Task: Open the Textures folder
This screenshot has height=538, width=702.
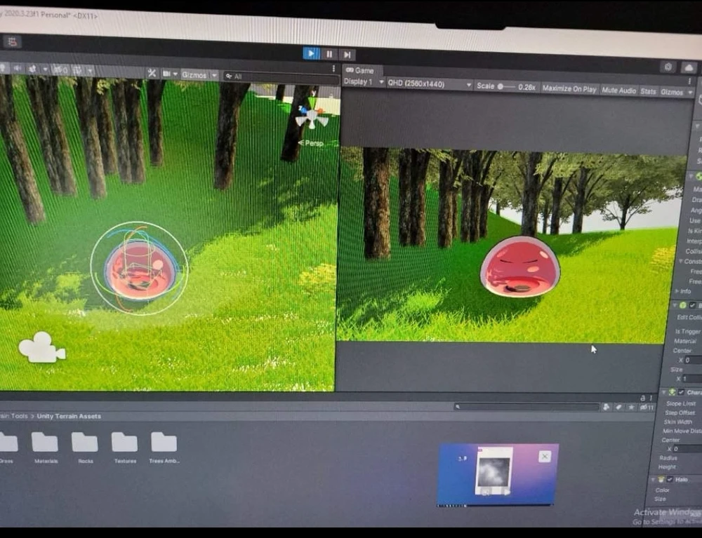Action: click(124, 443)
